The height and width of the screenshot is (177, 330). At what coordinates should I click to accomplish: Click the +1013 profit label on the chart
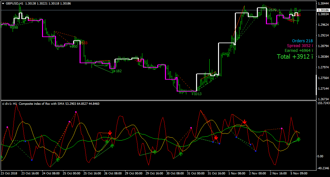tap(197, 94)
